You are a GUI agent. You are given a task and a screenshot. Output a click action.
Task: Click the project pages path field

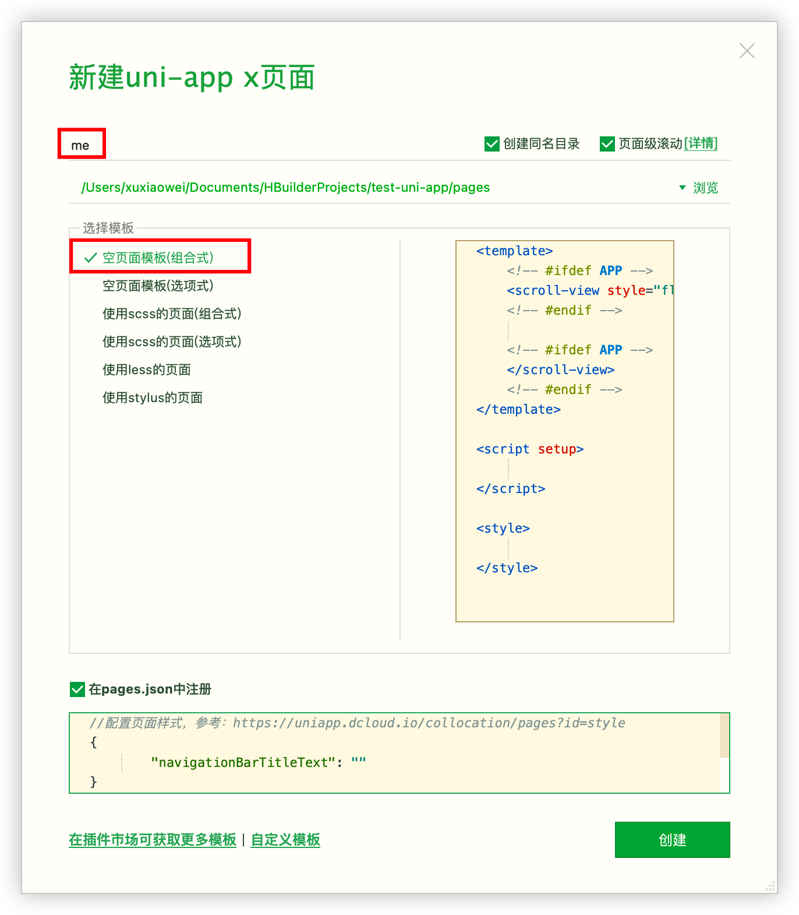click(285, 188)
